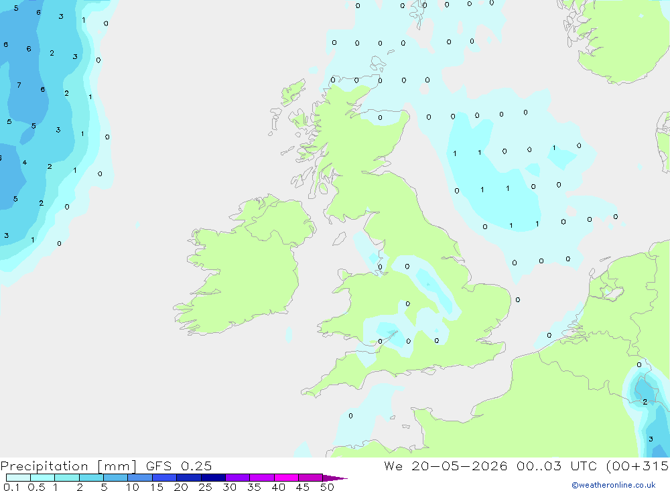Pick the 15–20 mm blue legend swatch
The height and width of the screenshot is (491, 670).
click(x=165, y=478)
